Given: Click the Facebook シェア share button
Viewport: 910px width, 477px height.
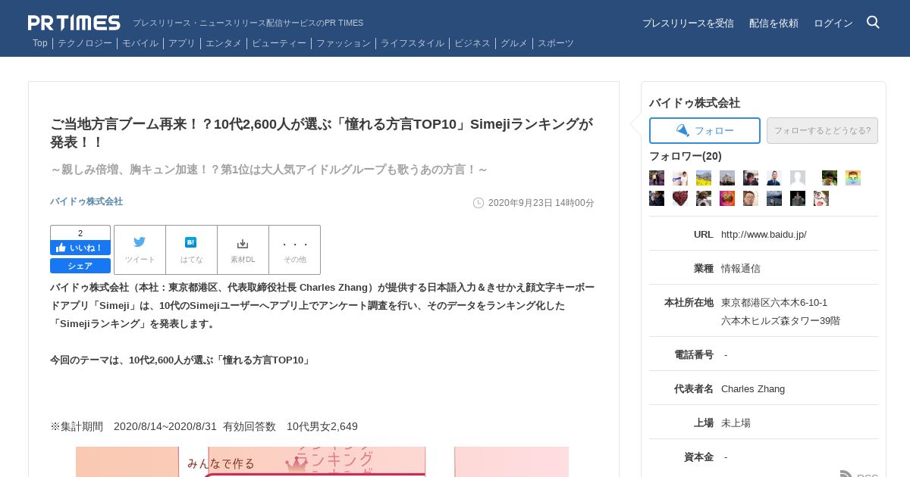Looking at the screenshot, I should pos(80,266).
